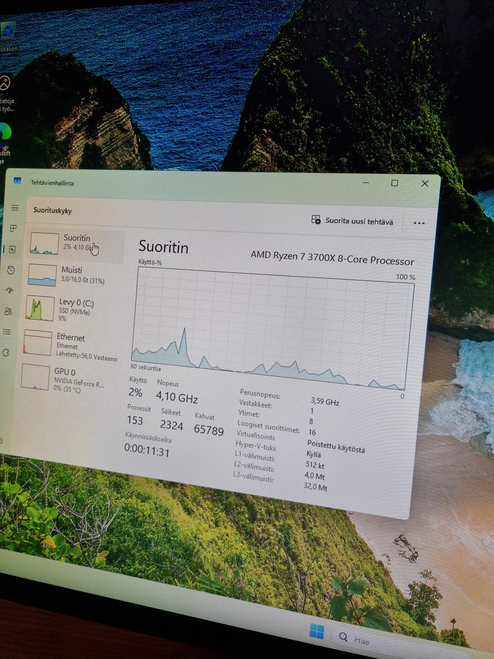This screenshot has width=494, height=659.
Task: Open the three-dot more options menu
Action: tap(419, 223)
